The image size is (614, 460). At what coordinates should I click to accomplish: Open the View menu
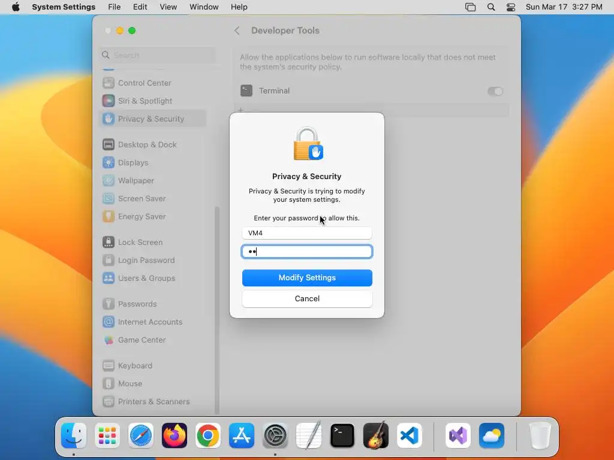click(x=168, y=7)
